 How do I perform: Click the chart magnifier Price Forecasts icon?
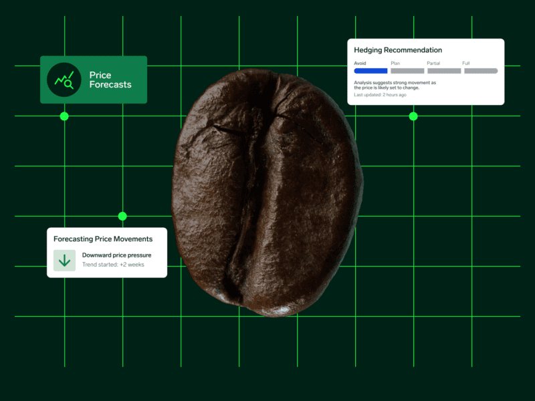[x=64, y=80]
